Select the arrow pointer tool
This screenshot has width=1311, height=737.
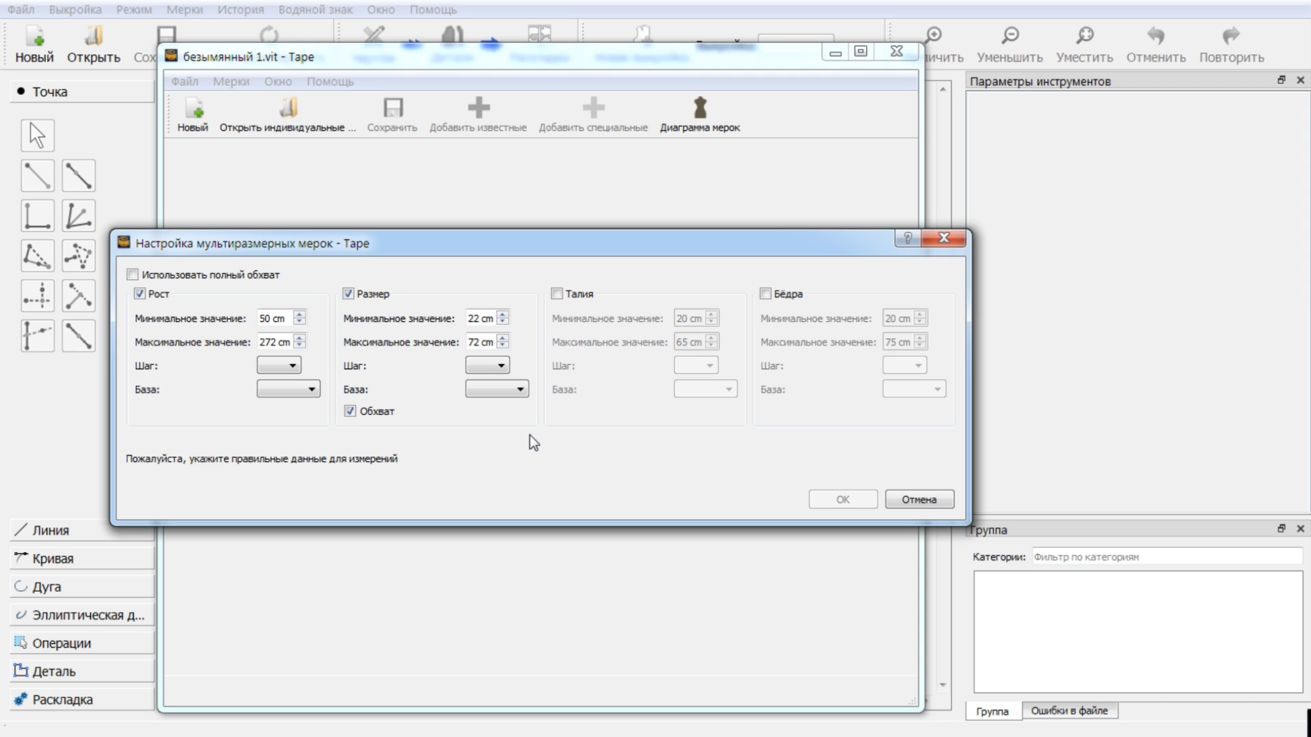tap(38, 136)
